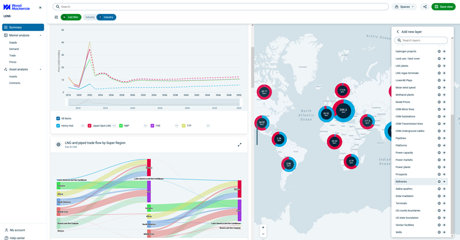Go back using Add new layer arrow
The image size is (460, 240).
pos(397,32)
